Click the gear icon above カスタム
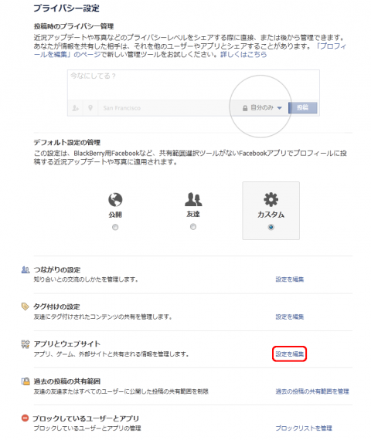Screen dimensions: 371x440 [x=271, y=199]
